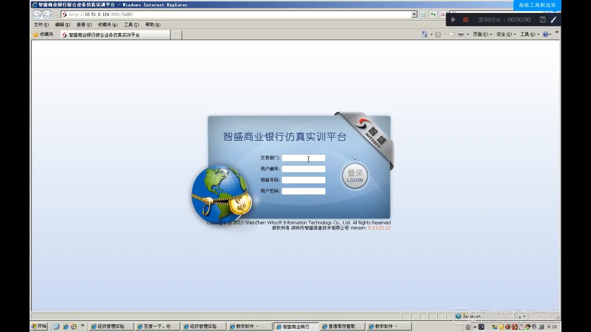The height and width of the screenshot is (332, 591).
Task: Open the 工具 menu in the menu bar
Action: [131, 24]
